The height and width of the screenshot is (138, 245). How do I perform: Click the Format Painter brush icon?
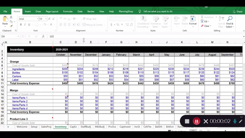pos(11,26)
